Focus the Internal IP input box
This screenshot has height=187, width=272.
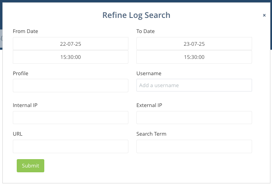point(71,118)
